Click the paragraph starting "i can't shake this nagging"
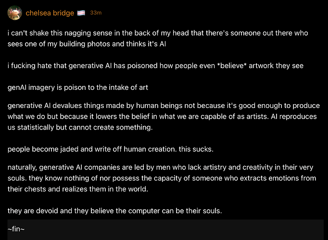 tap(158, 38)
